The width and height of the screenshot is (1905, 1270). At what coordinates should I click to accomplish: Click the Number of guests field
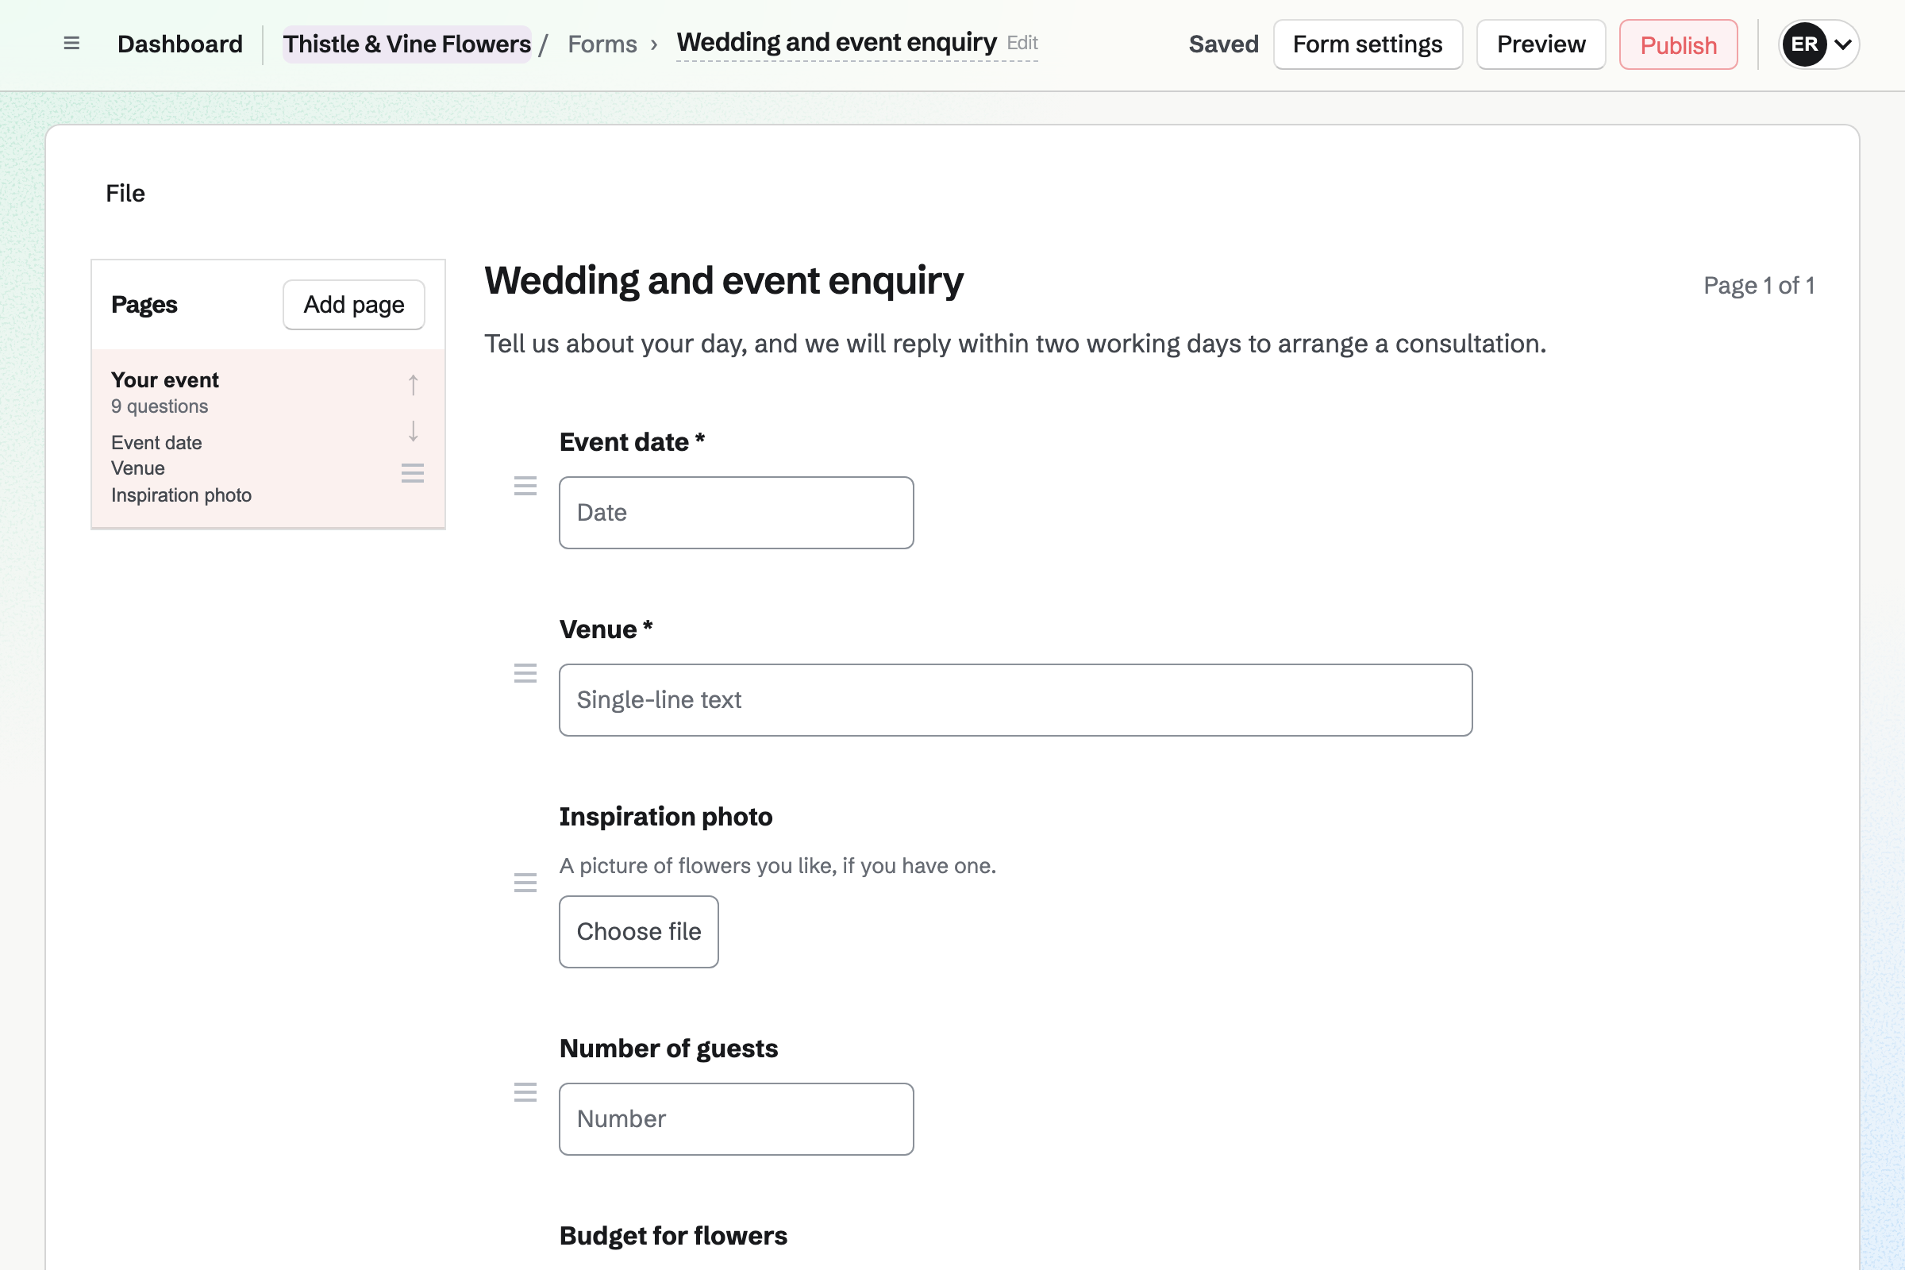point(737,1118)
